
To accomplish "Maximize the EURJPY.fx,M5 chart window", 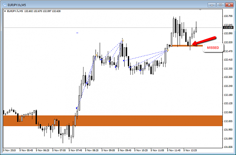I will [221, 5].
